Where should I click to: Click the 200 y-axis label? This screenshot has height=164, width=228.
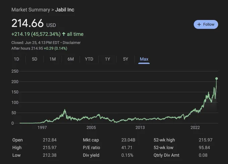tap(15, 82)
